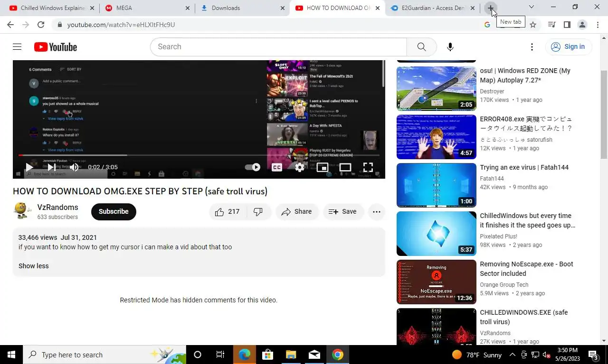
Task: Bookmark this page with the star
Action: (533, 25)
